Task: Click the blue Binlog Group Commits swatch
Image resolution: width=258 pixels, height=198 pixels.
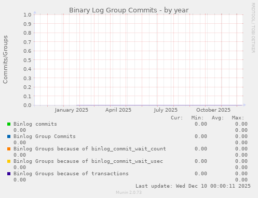Action: pos(9,136)
